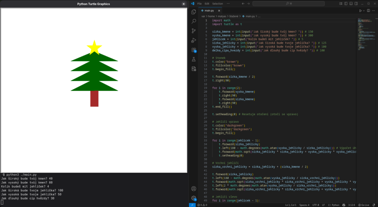This screenshot has height=207, width=378.
Task: Run the Python file with the play button
Action: tap(361, 10)
